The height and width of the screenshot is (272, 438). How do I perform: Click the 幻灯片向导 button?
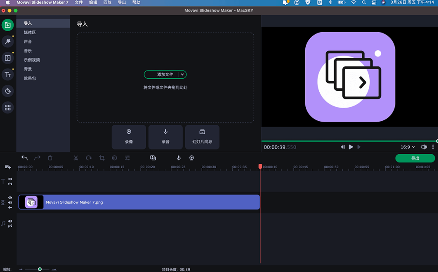(202, 137)
